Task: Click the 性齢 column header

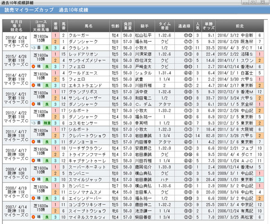Action: point(115,26)
